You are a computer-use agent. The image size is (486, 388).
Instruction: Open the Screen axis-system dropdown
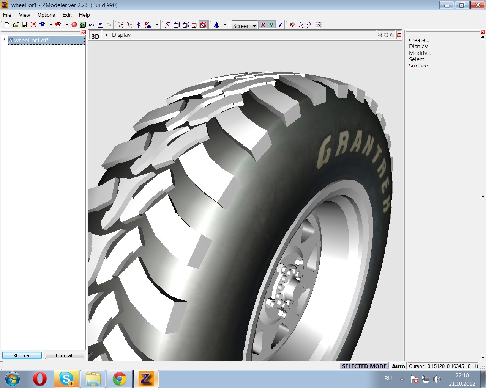[x=245, y=25]
